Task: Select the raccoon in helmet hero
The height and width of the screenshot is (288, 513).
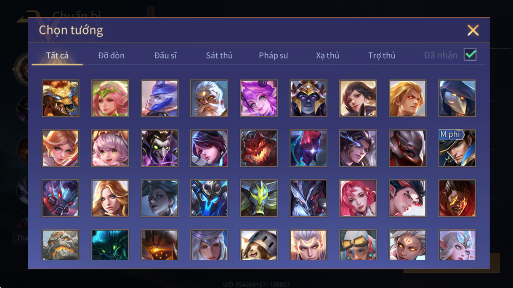Action: point(259,245)
